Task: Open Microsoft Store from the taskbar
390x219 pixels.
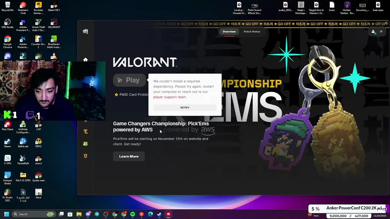Action: [x=70, y=214]
